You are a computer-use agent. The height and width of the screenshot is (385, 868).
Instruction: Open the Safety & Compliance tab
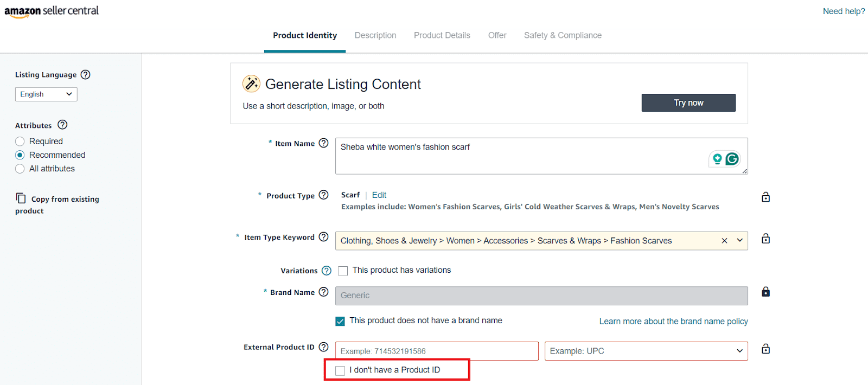click(x=563, y=35)
